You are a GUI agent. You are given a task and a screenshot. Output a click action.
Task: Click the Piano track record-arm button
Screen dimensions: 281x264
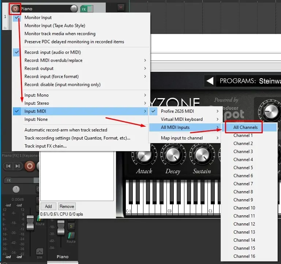(15, 9)
